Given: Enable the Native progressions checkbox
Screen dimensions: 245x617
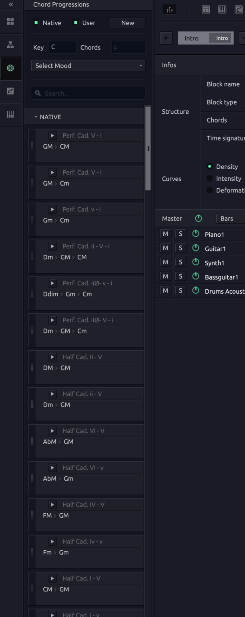Looking at the screenshot, I should 36,23.
